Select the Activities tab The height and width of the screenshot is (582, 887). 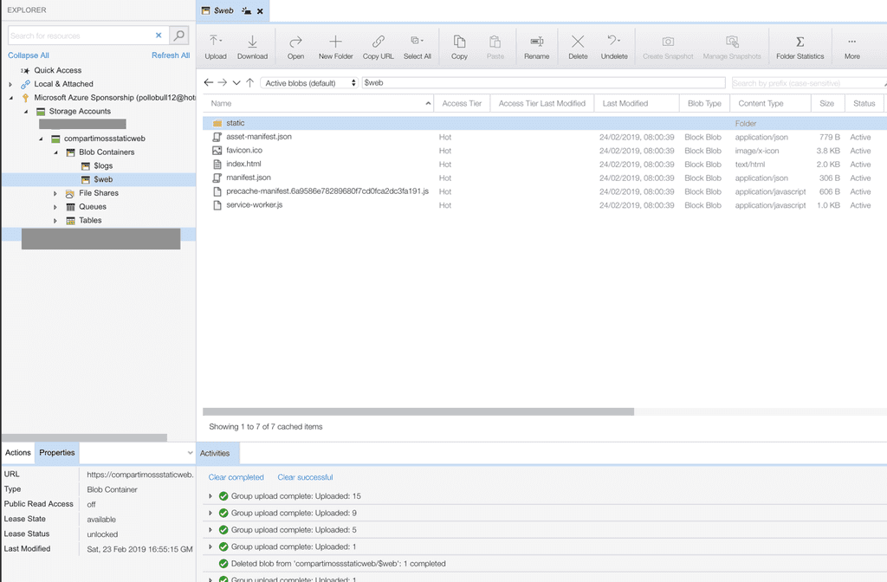pyautogui.click(x=215, y=453)
